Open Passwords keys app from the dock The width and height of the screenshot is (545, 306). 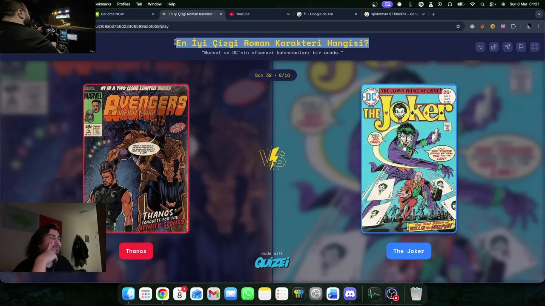coord(299,294)
